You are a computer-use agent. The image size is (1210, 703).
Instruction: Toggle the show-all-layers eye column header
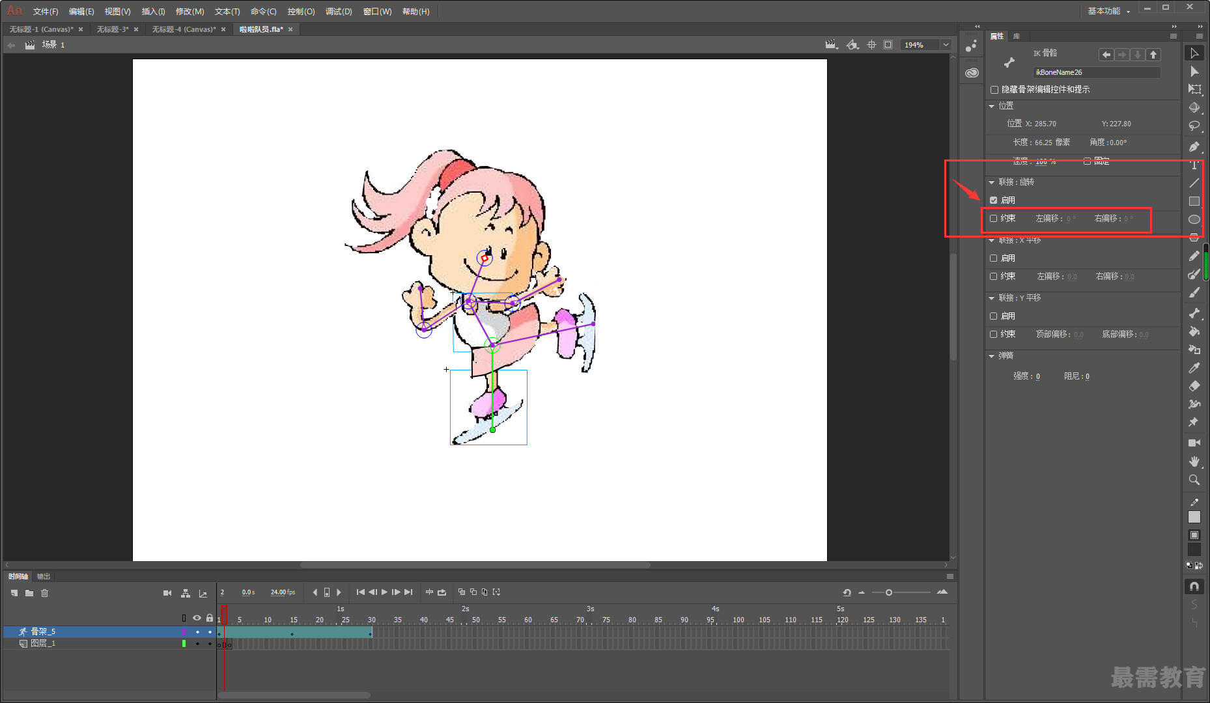197,618
